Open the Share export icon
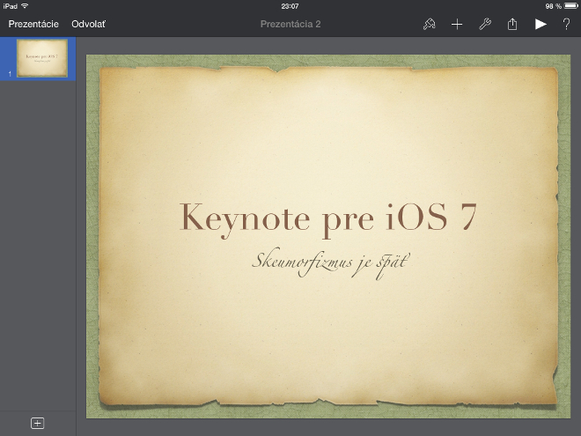 click(512, 24)
